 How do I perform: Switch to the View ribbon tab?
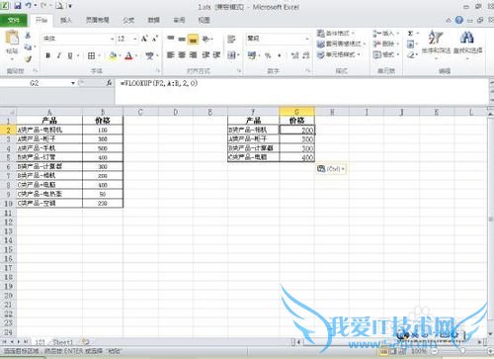205,20
